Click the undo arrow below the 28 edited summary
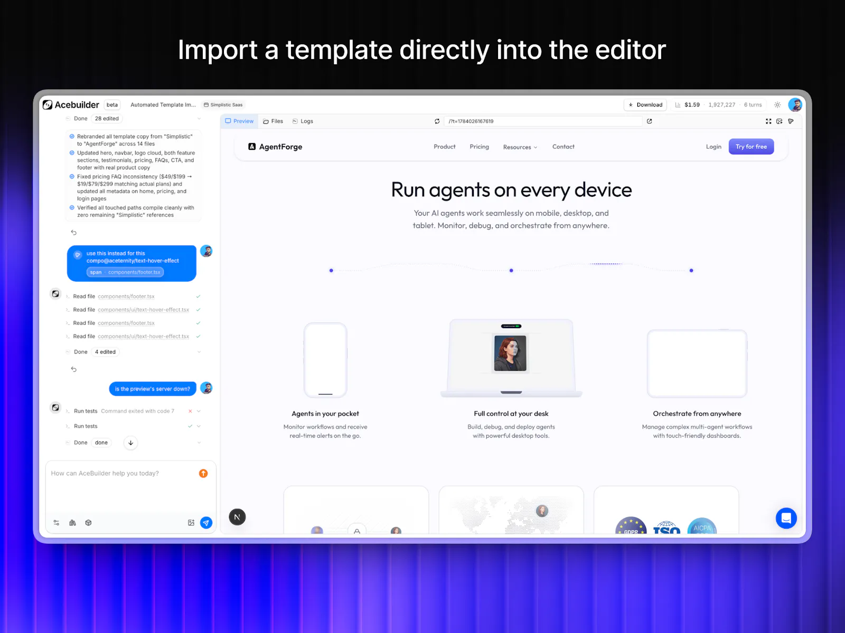Viewport: 845px width, 633px height. pyautogui.click(x=74, y=233)
